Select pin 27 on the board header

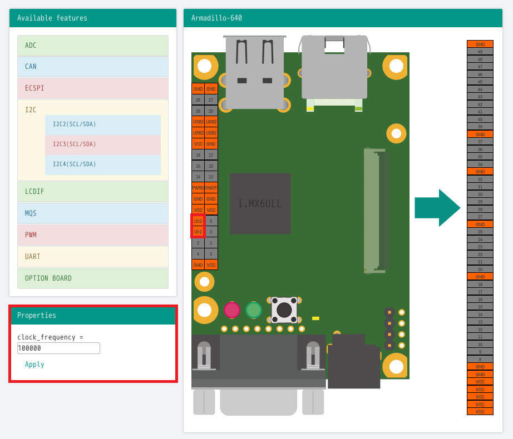click(x=211, y=100)
